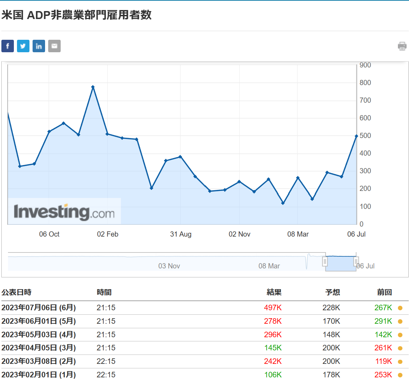
Task: Click volatility dot on 2023年06月01日 row
Action: click(400, 321)
